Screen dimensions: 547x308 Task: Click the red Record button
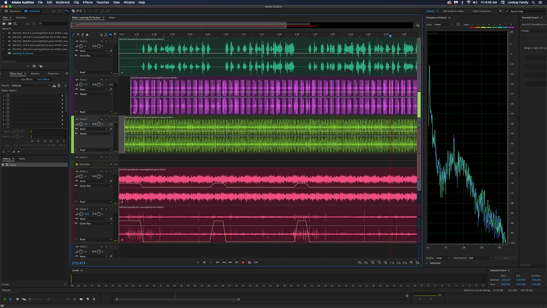pyautogui.click(x=243, y=262)
